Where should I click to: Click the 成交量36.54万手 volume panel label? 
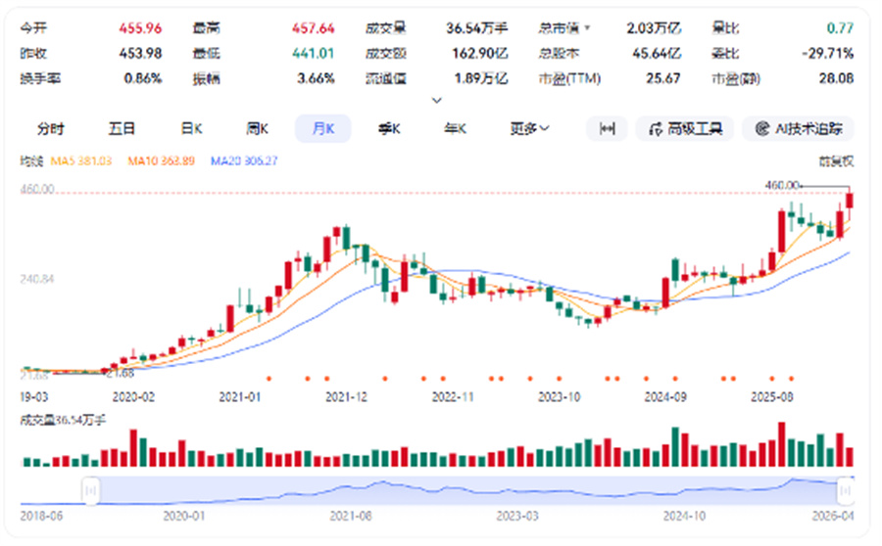(x=63, y=420)
